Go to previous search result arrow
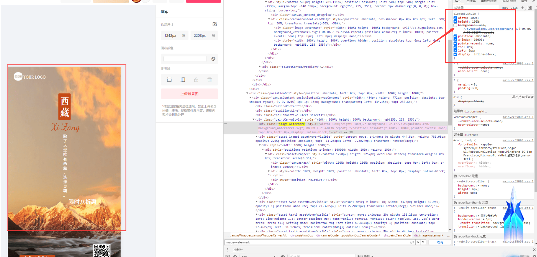The image size is (537, 257). tap(418, 242)
